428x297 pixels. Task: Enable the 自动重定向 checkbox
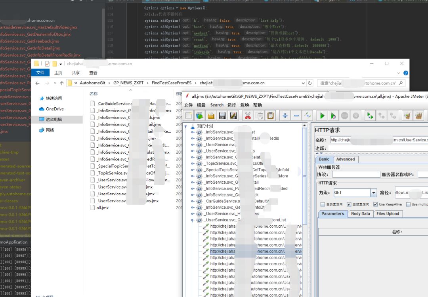(x=323, y=204)
